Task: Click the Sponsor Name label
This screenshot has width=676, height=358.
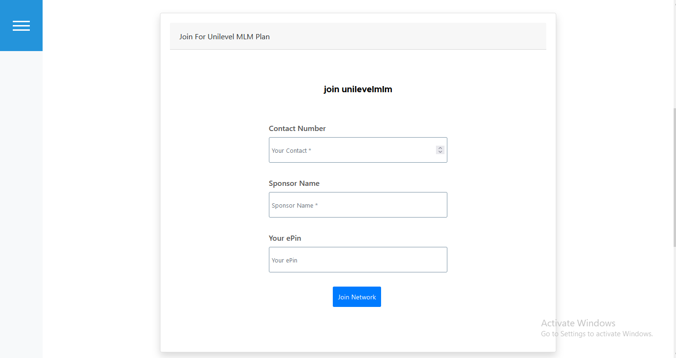Action: click(294, 183)
